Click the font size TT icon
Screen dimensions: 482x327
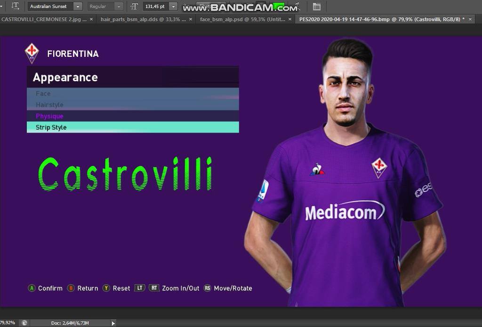(134, 6)
